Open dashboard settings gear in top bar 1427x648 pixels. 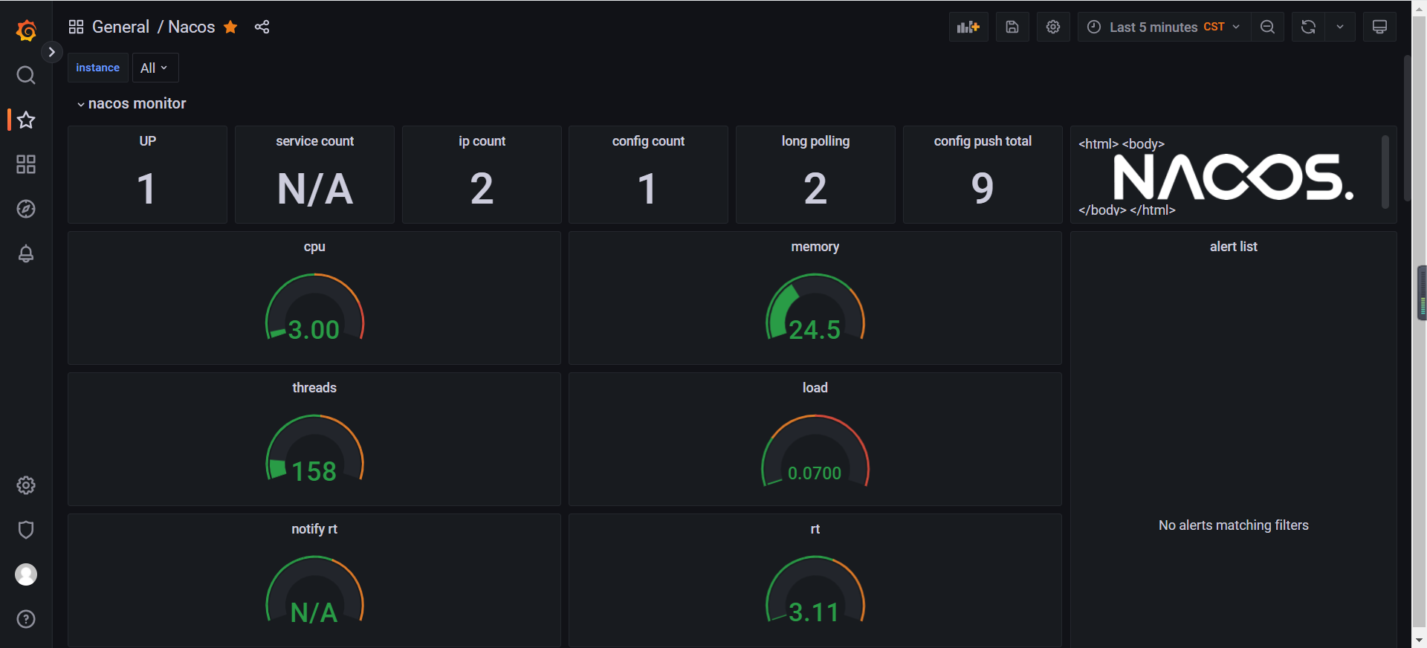(1052, 27)
